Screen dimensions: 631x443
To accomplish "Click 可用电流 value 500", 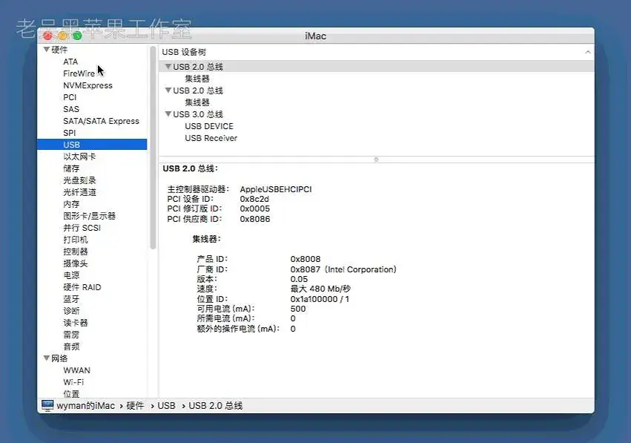I will [x=298, y=309].
